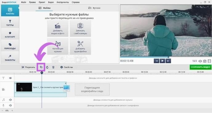Viewport: 212px width, 113px height.
Task: Select the video clip thumbnail on timeline
Action: (24, 87)
